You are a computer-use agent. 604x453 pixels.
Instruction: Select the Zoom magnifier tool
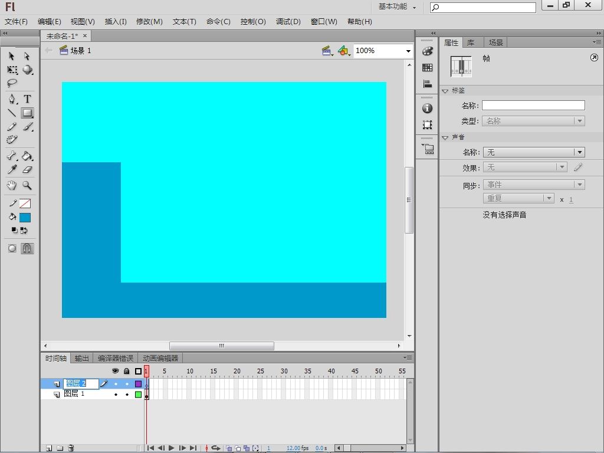click(27, 185)
